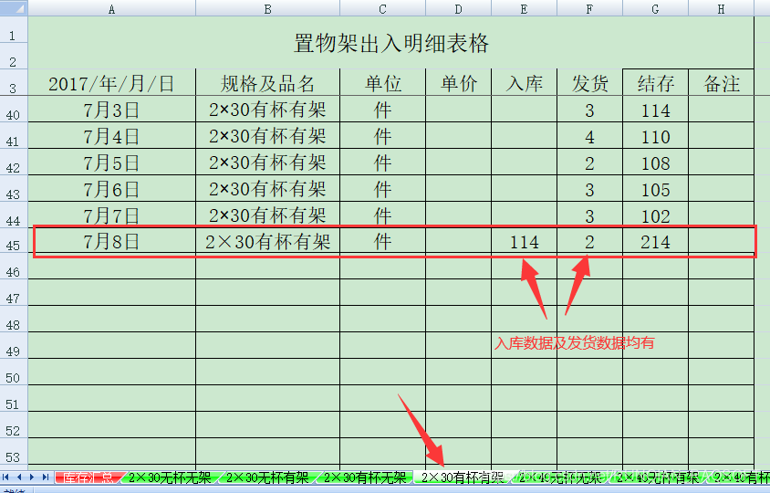
Task: Click the 结存 header cell
Action: point(656,82)
